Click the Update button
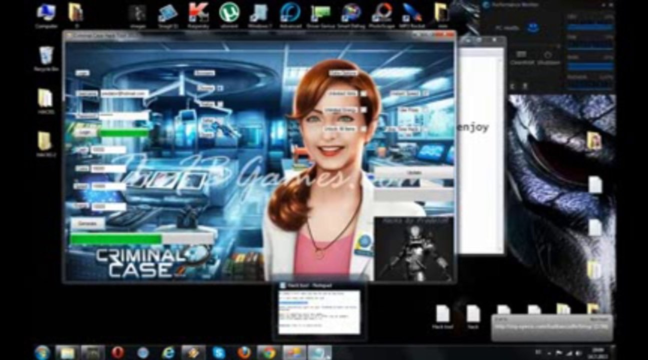 click(414, 172)
